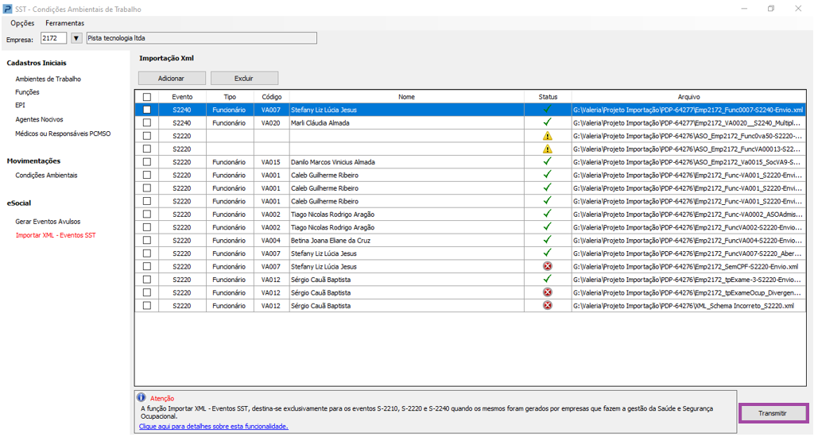Open the Empresa dropdown arrow
This screenshot has height=437, width=814.
(76, 38)
